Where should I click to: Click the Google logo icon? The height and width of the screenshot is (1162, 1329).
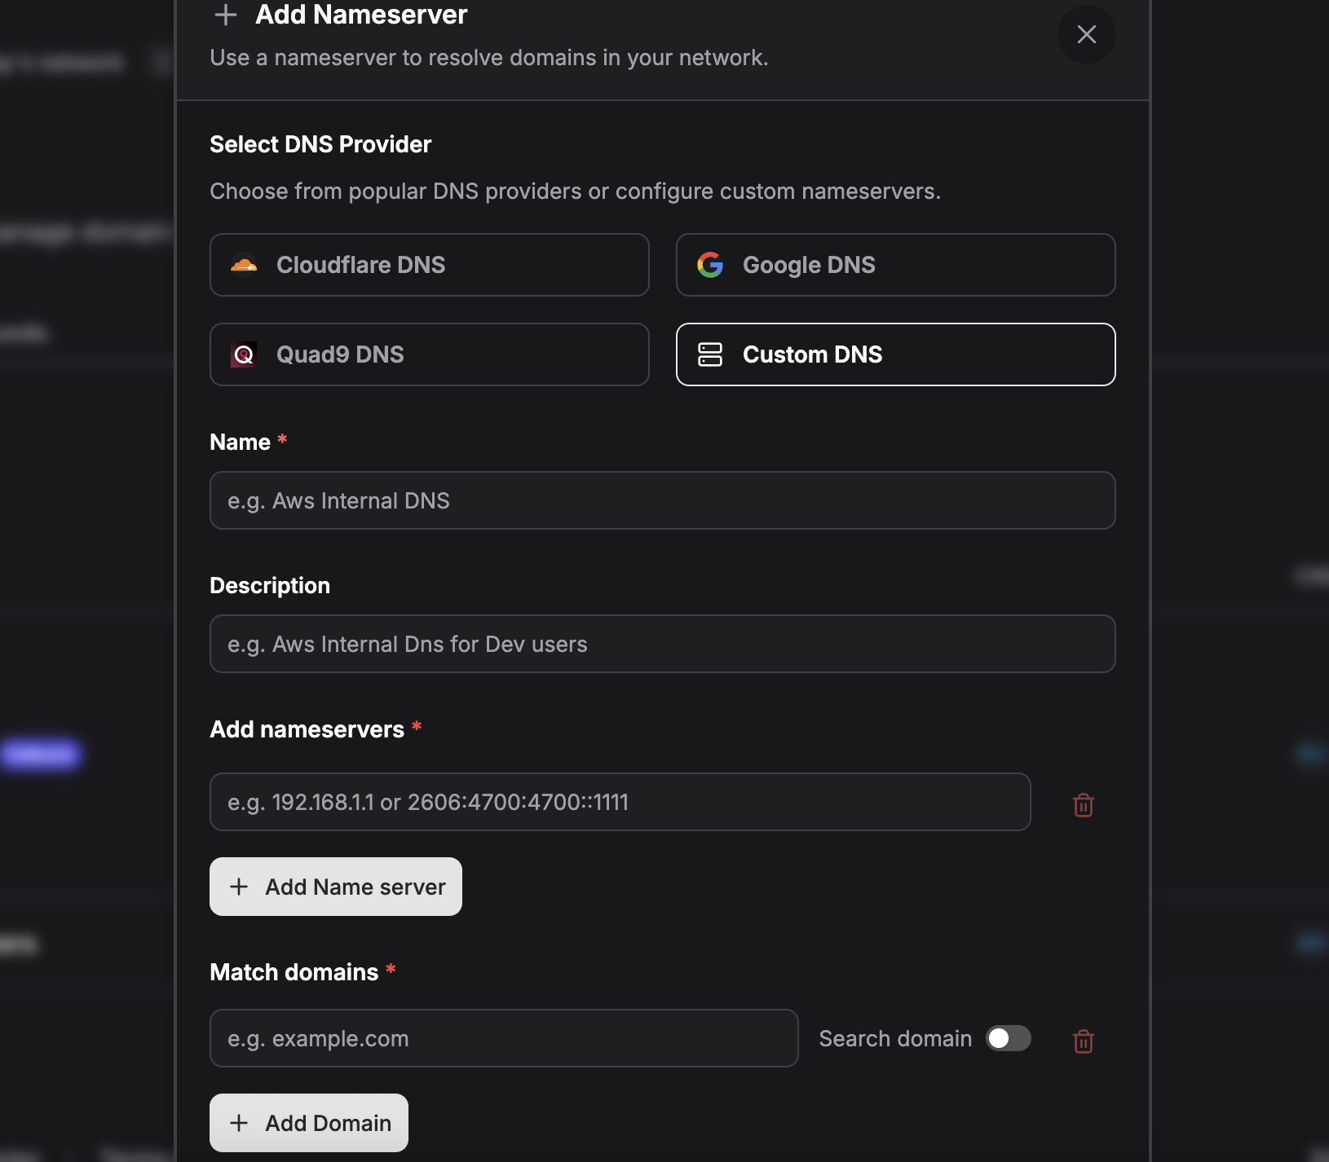pos(710,265)
